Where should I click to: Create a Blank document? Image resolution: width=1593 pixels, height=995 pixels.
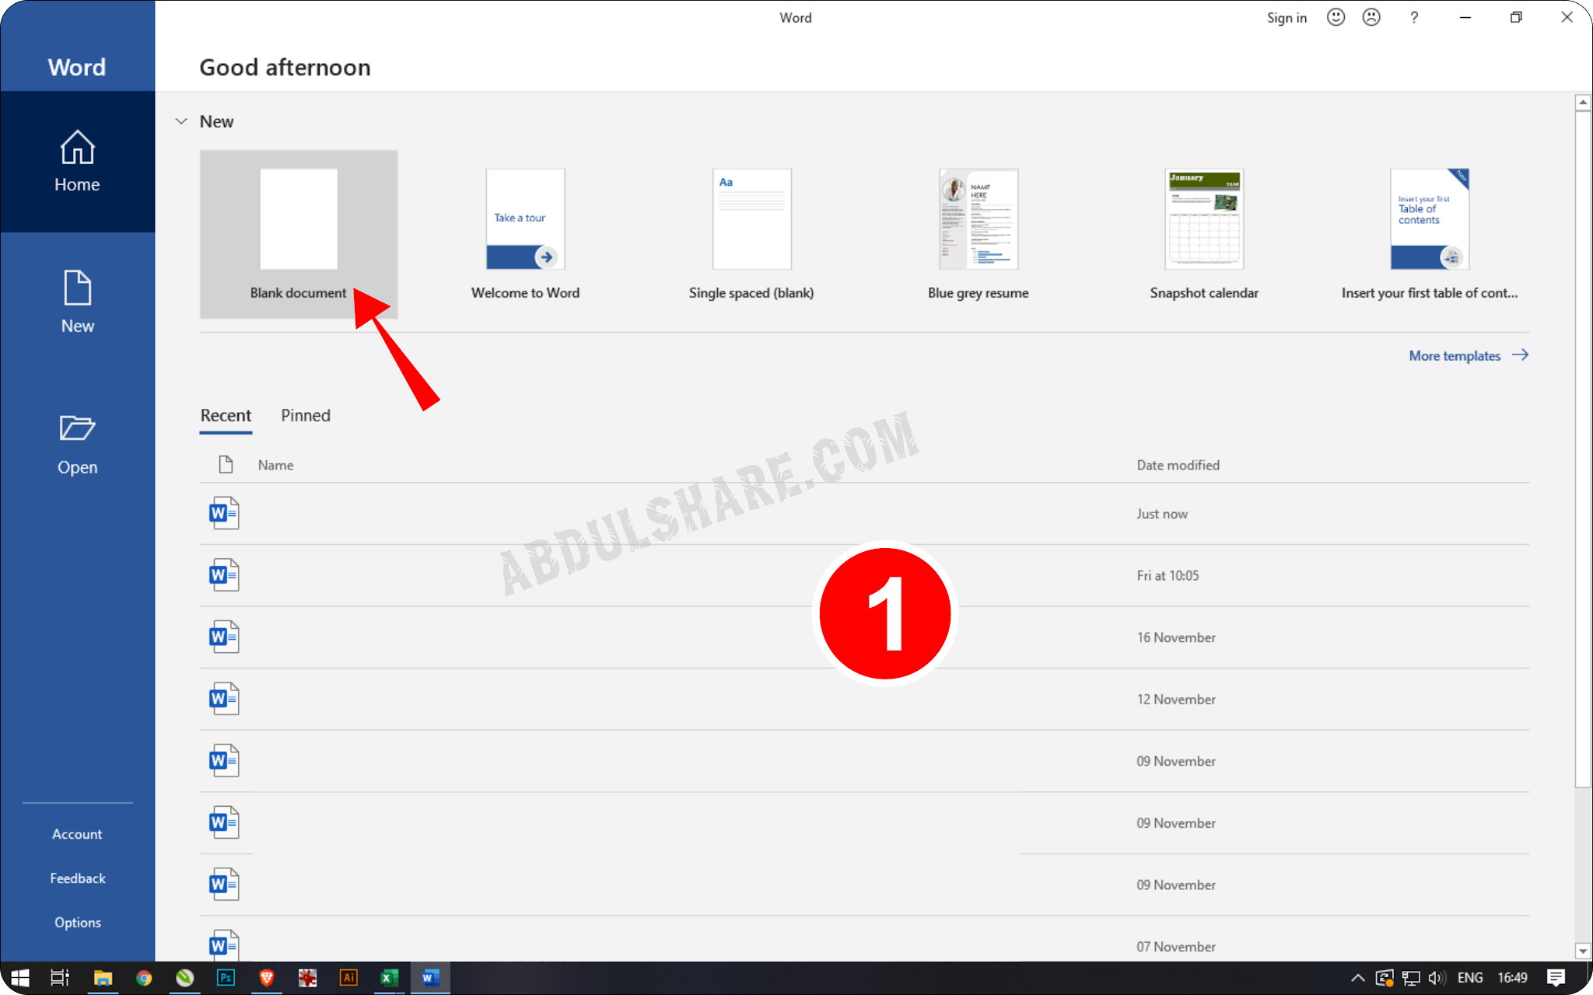point(299,234)
